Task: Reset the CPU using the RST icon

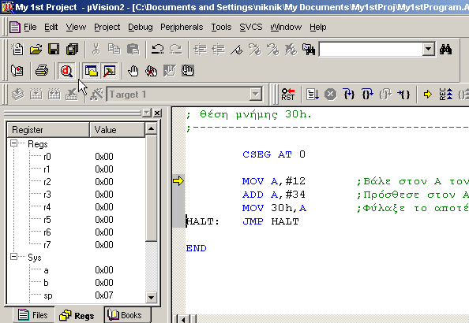Action: coord(287,95)
